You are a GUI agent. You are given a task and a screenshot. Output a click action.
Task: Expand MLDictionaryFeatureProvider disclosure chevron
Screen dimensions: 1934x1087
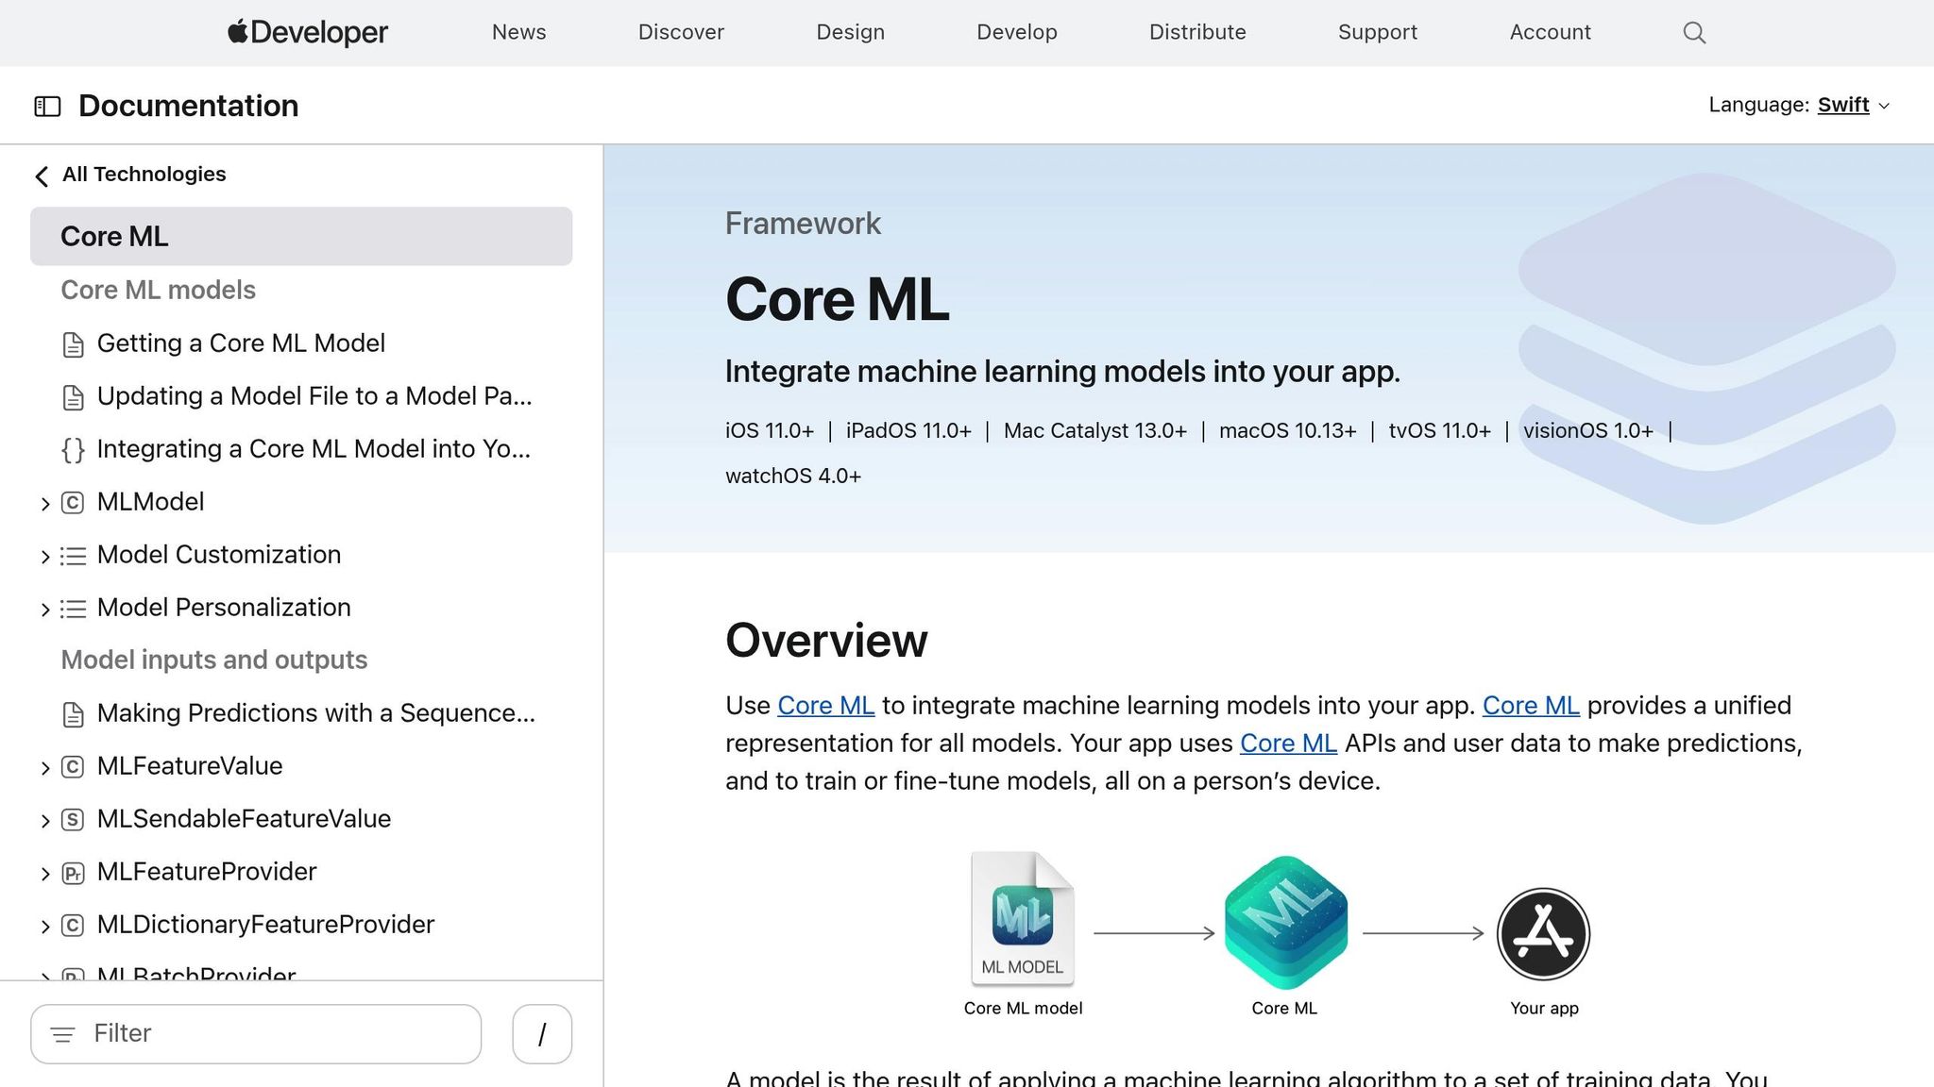(x=44, y=927)
